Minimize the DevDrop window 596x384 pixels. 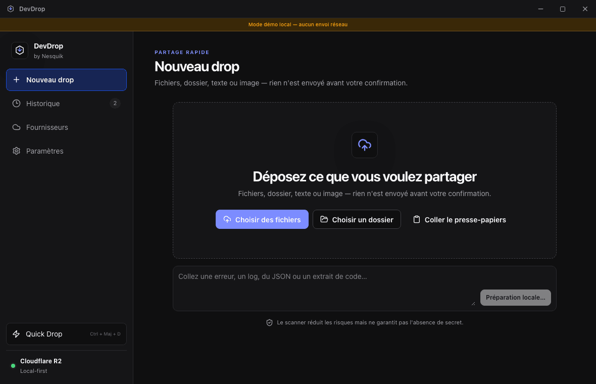point(540,9)
